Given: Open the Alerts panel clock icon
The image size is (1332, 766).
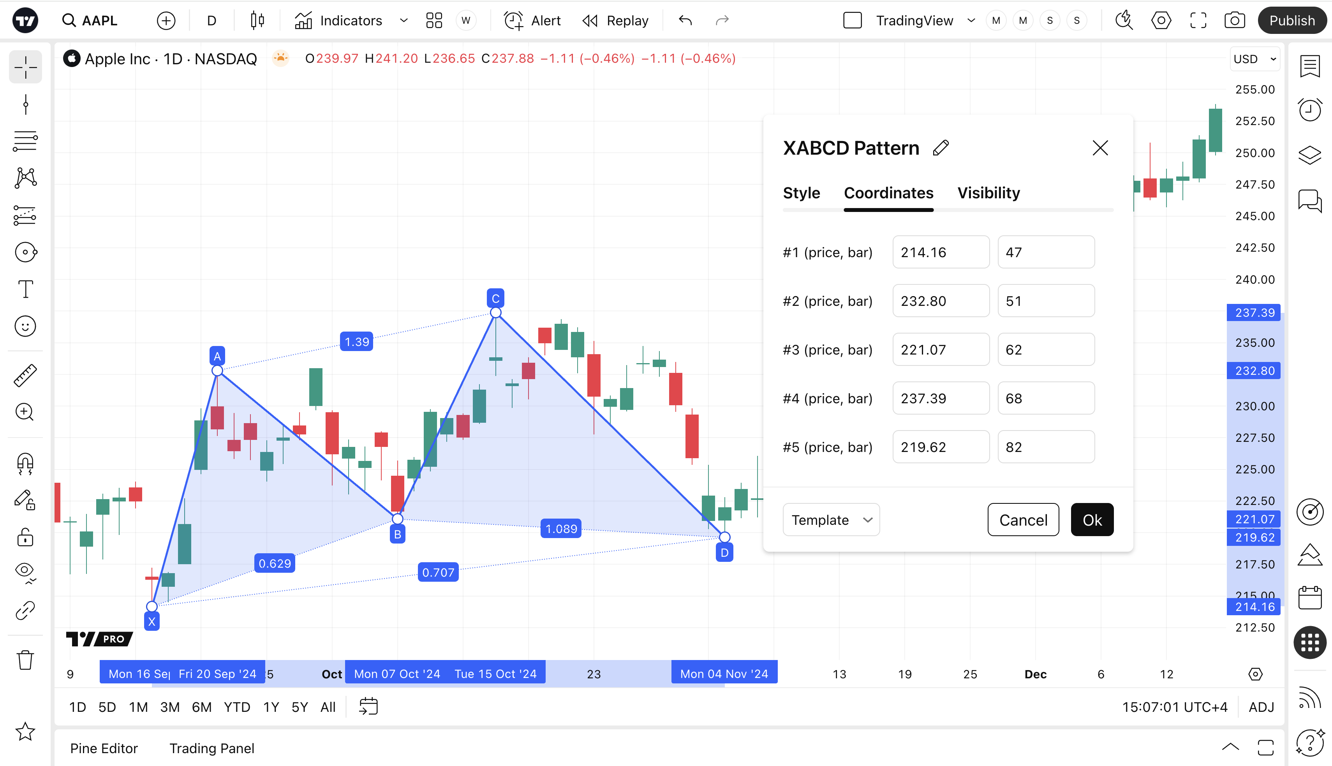Looking at the screenshot, I should [1309, 110].
